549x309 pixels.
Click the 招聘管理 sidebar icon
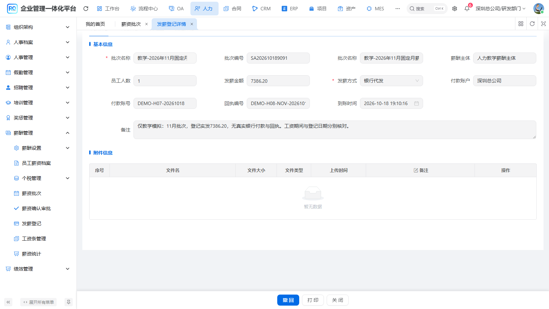click(x=8, y=88)
